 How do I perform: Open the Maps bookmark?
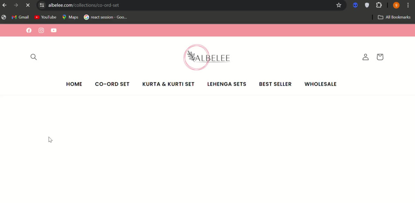[70, 17]
